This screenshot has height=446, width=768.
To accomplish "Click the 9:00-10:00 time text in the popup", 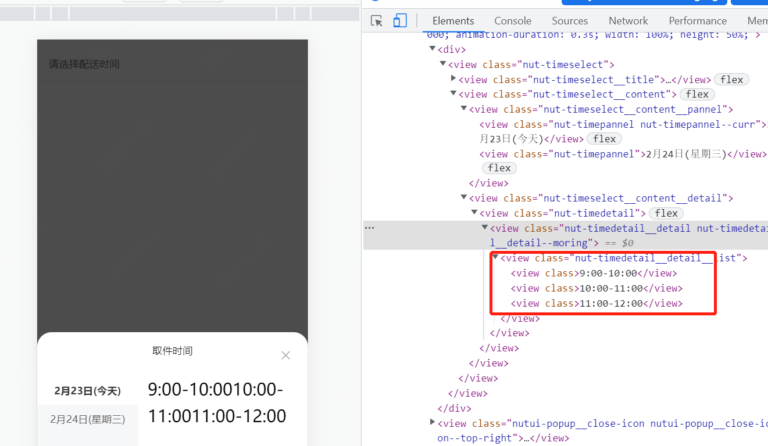I will coord(190,389).
